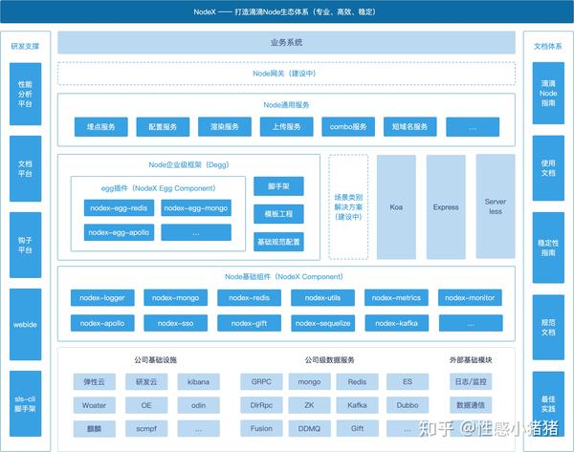Click the 数据通信 box
This screenshot has height=452, width=574.
tap(471, 405)
